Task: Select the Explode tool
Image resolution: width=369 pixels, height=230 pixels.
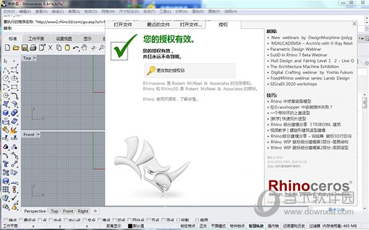Action: pyautogui.click(x=14, y=130)
